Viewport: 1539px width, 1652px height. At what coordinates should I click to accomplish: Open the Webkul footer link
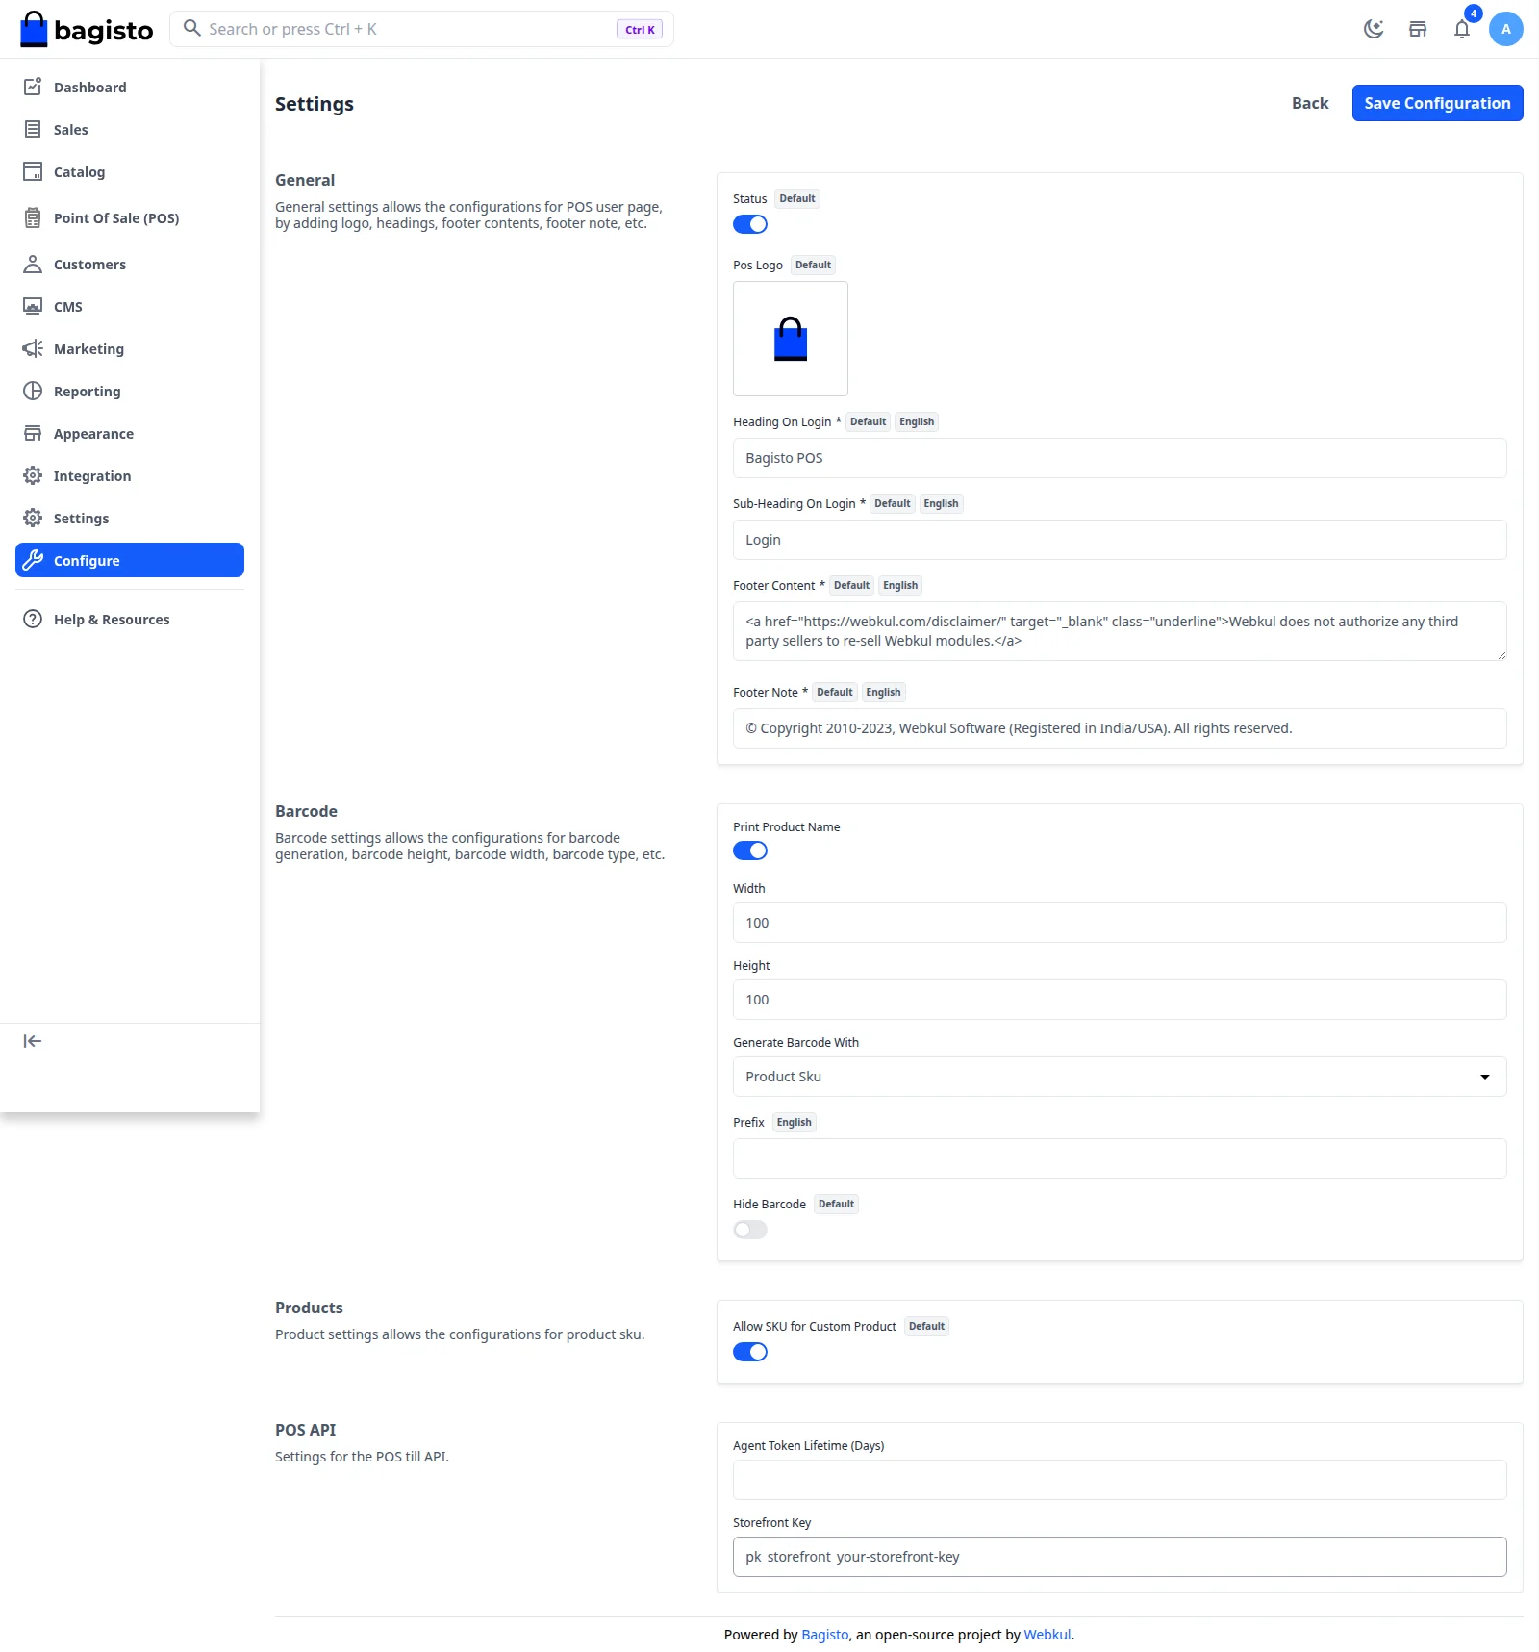coord(1047,1634)
